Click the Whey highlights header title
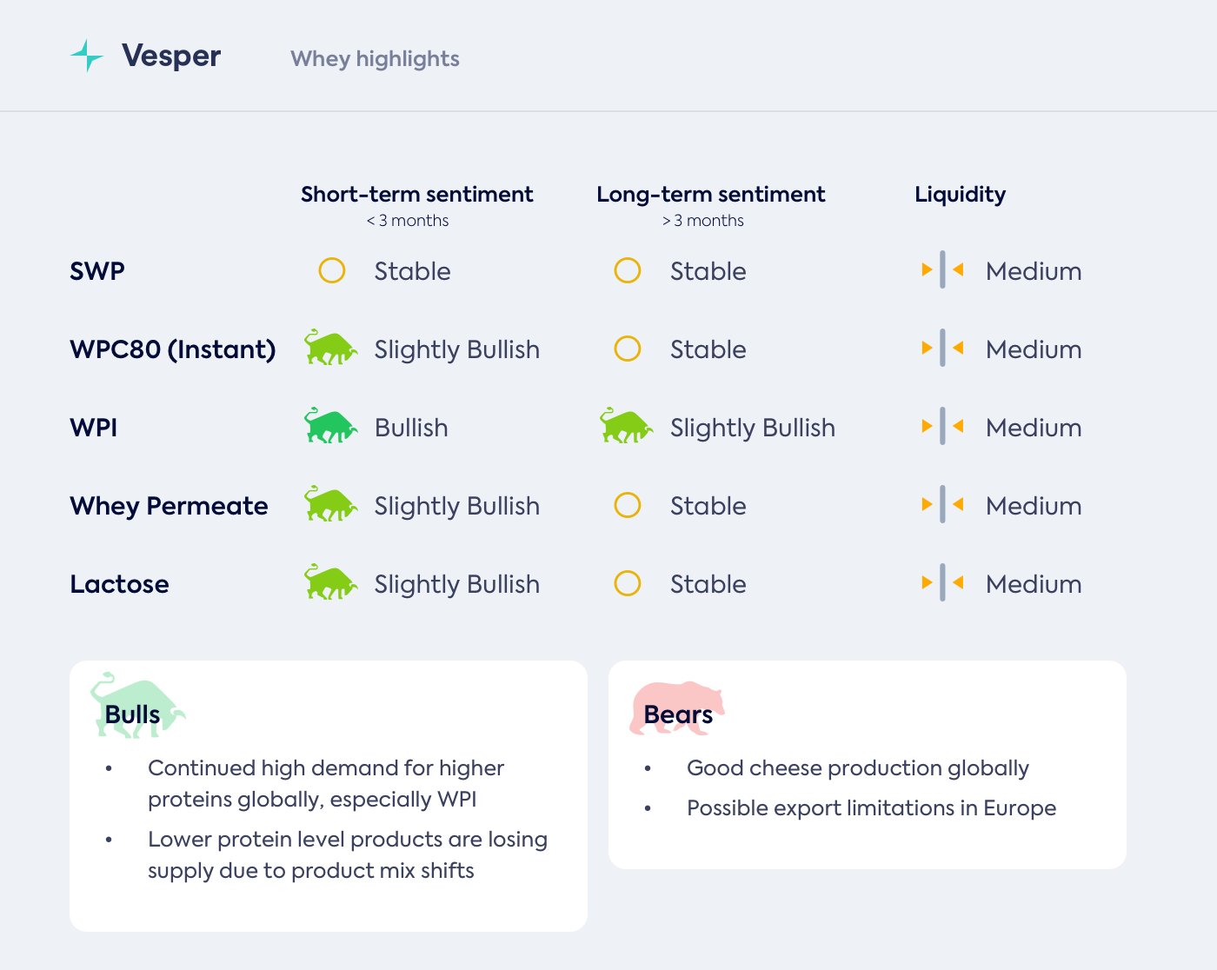 click(375, 58)
